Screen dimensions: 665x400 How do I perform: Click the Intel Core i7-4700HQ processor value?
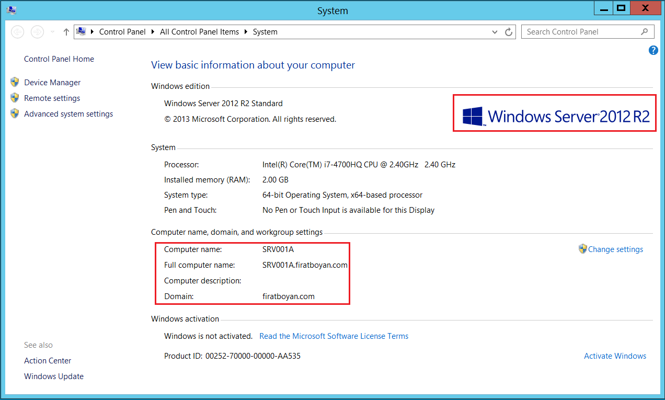[359, 165]
